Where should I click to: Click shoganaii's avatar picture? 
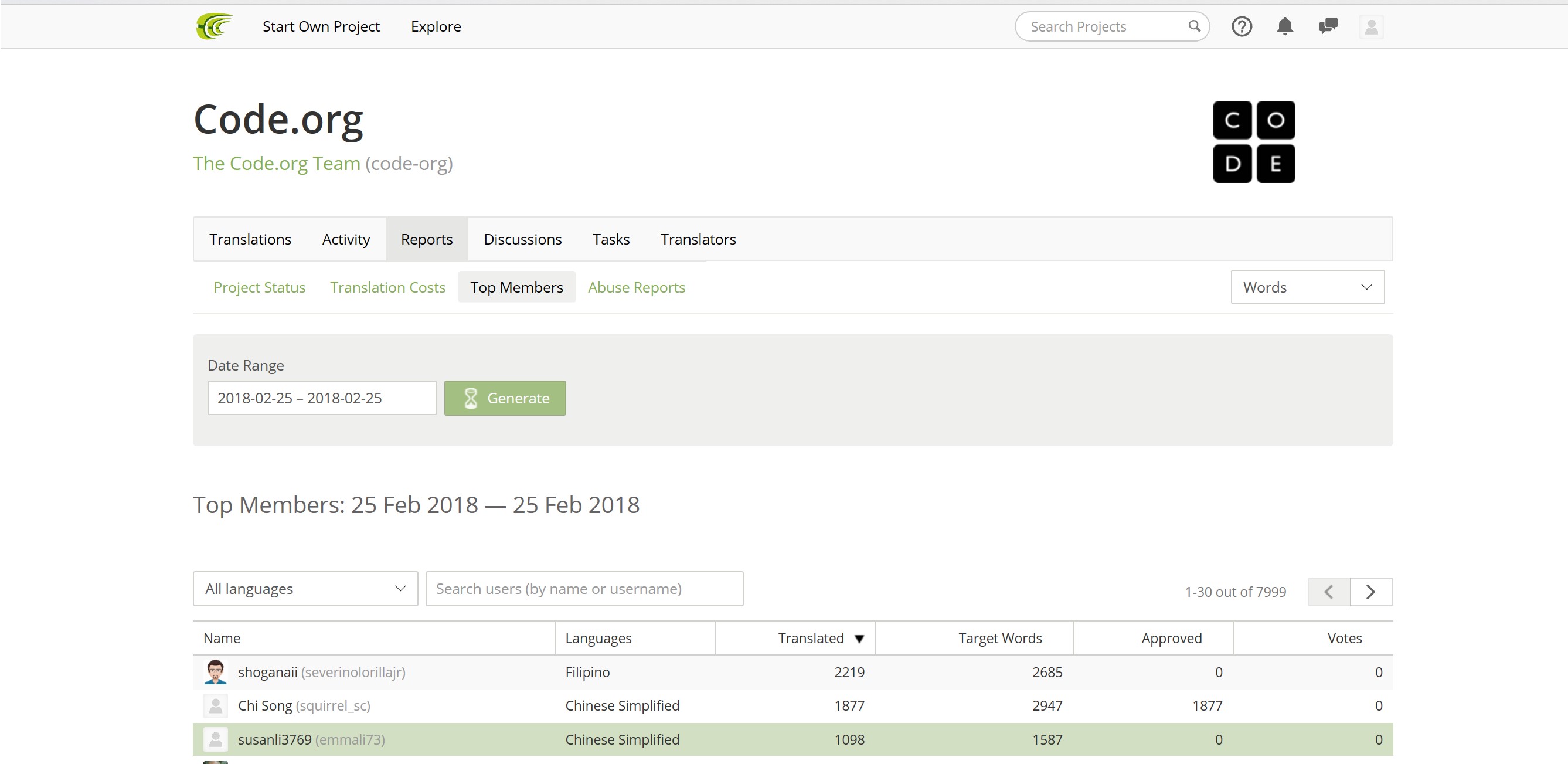tap(216, 672)
